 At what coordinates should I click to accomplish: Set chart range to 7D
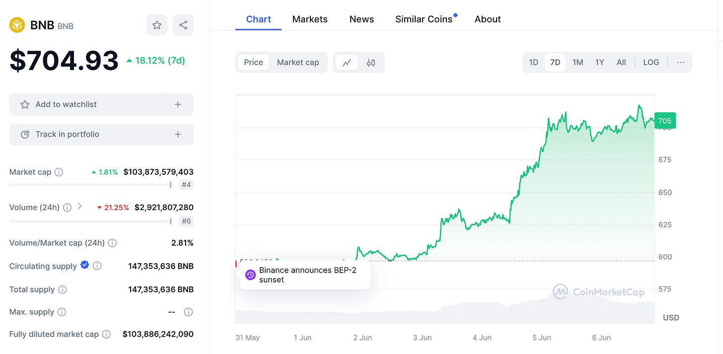pyautogui.click(x=555, y=63)
